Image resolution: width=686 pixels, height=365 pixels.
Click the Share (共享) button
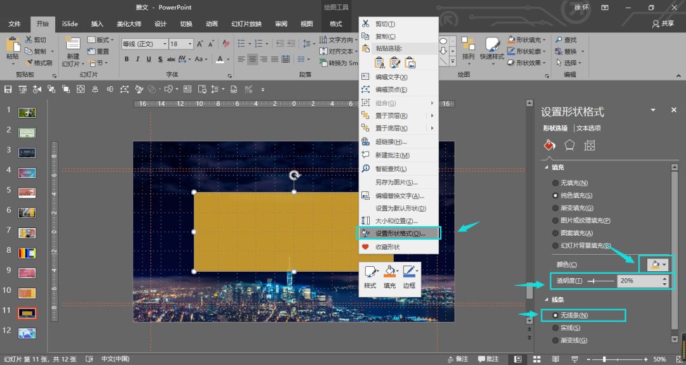(x=663, y=23)
